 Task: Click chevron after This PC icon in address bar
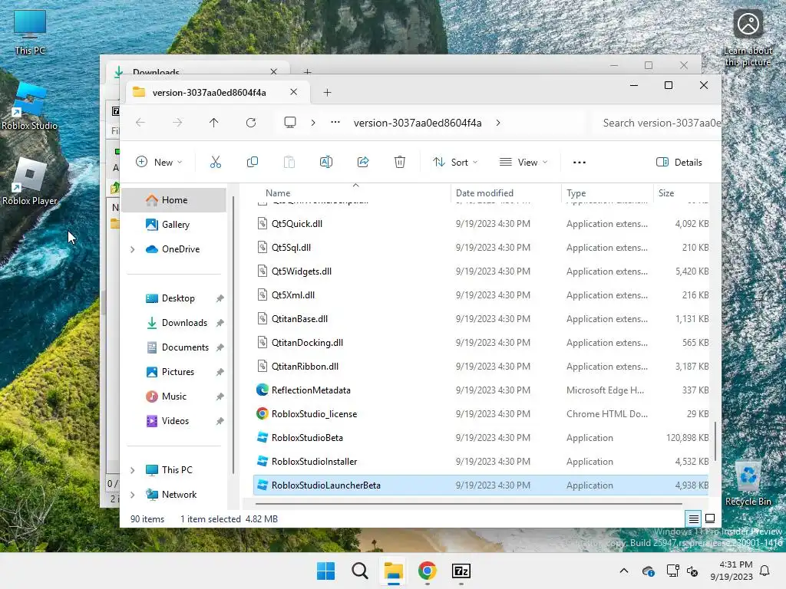pos(313,123)
